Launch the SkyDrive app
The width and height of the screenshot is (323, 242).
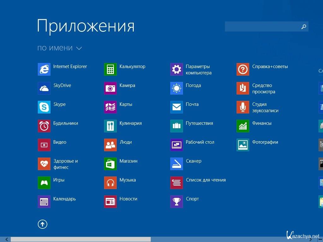[44, 88]
